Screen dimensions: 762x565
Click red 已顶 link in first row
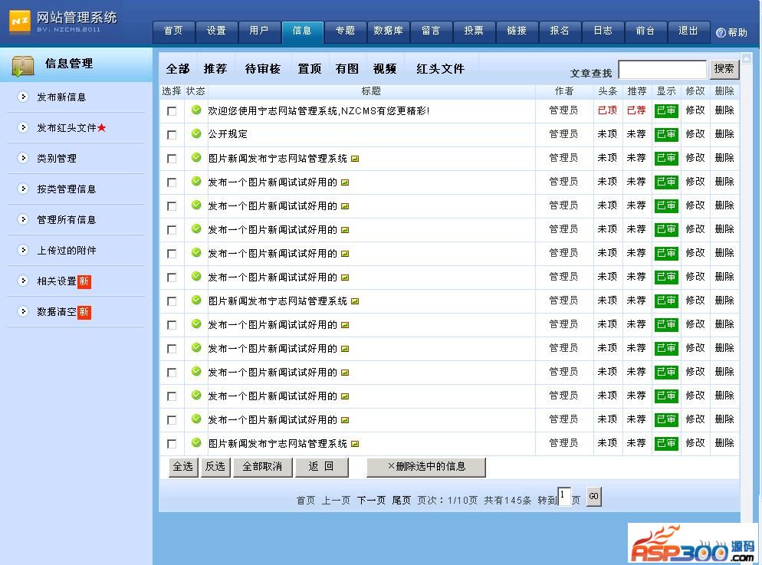click(607, 110)
